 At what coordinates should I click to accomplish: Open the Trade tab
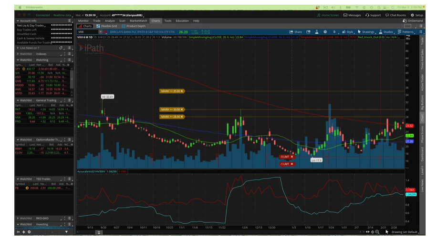tap(97, 20)
